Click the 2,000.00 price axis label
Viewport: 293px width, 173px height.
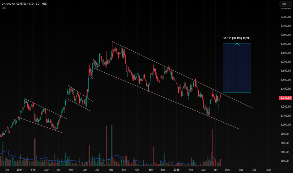tap(286, 35)
